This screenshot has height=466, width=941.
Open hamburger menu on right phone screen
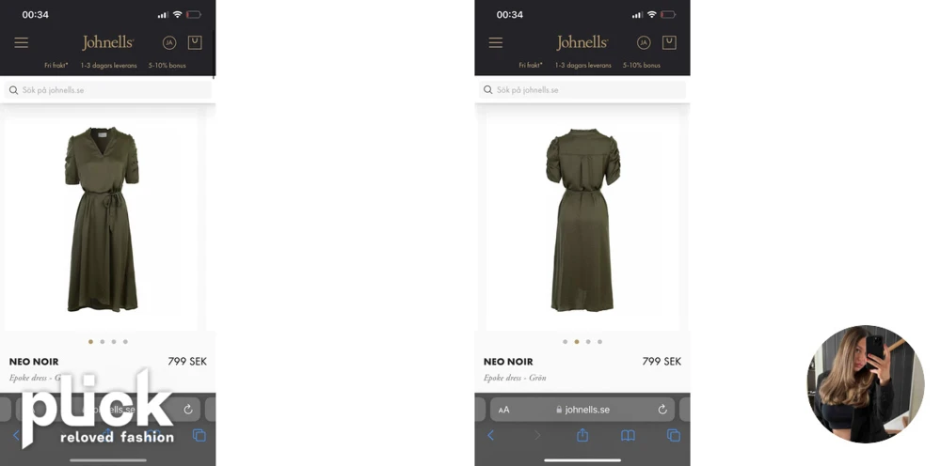click(495, 42)
